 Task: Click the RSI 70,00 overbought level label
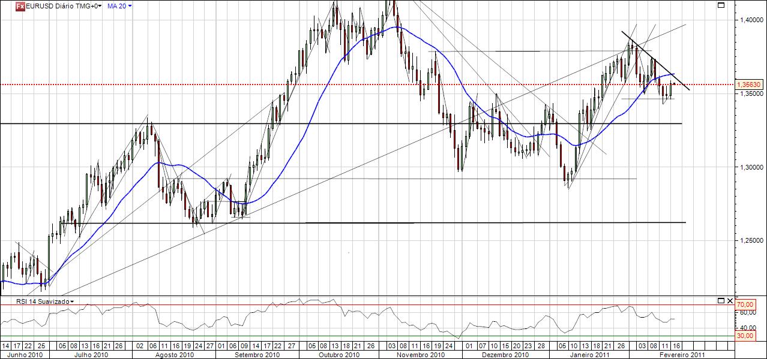click(x=747, y=304)
